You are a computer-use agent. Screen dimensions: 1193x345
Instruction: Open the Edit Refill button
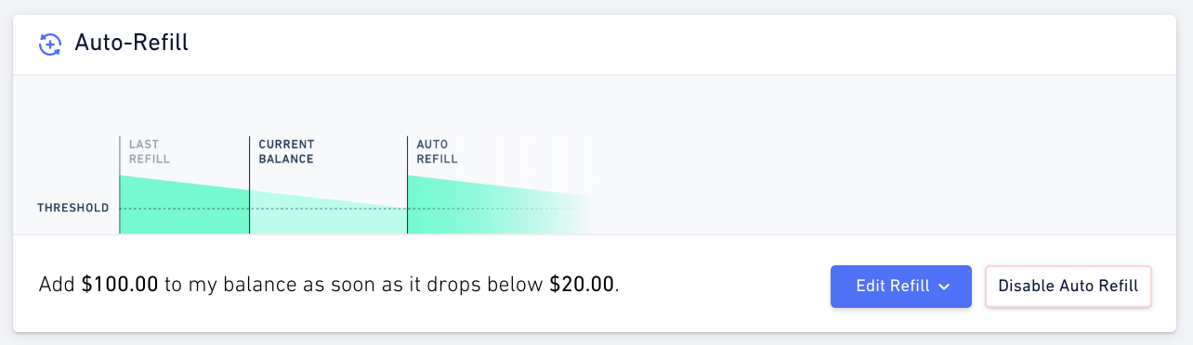pyautogui.click(x=901, y=286)
